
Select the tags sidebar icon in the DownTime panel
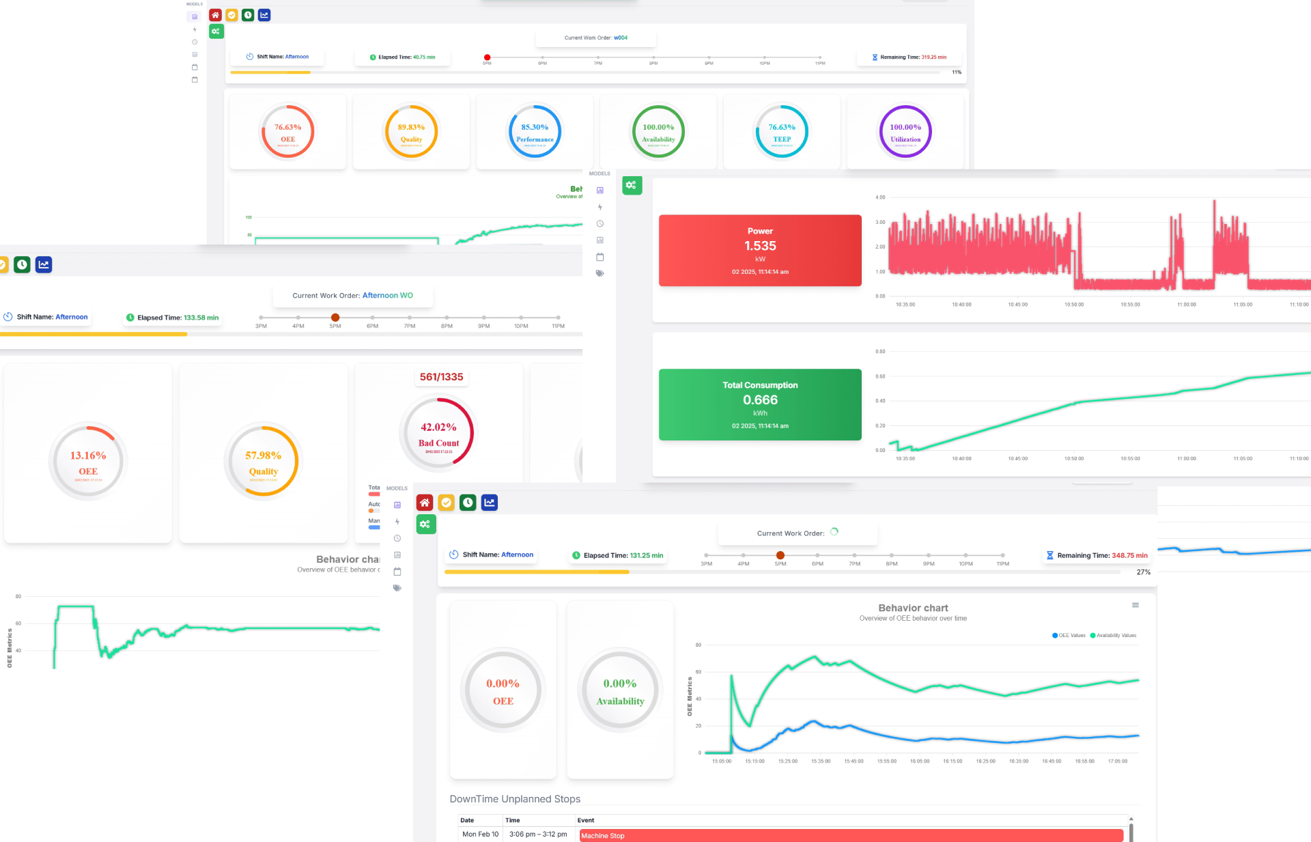coord(397,588)
